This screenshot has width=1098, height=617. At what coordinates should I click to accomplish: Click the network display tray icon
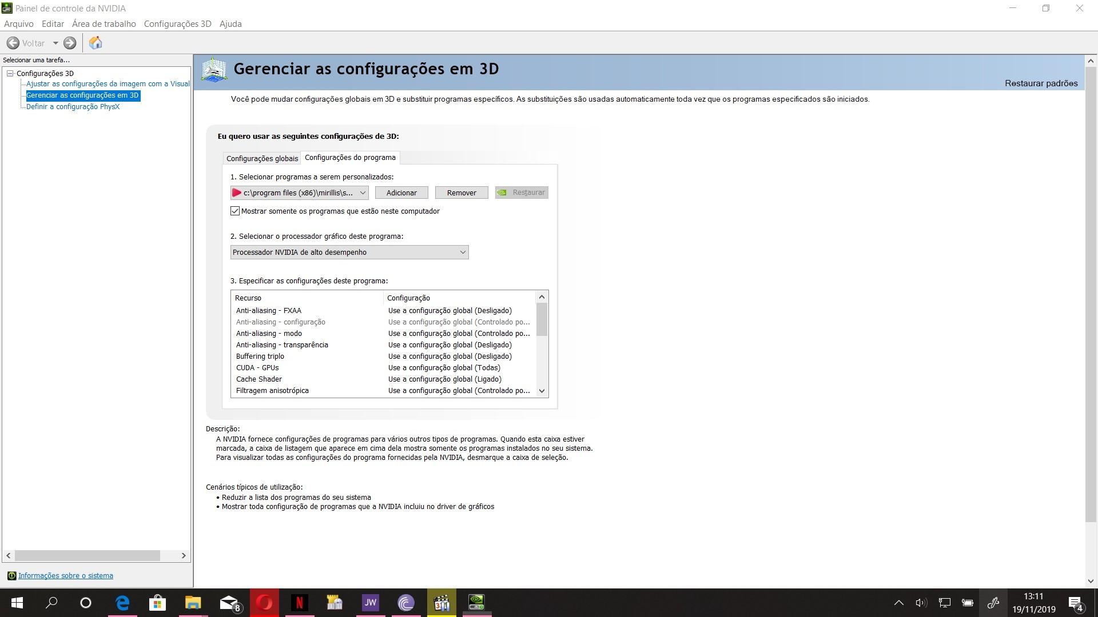945,603
